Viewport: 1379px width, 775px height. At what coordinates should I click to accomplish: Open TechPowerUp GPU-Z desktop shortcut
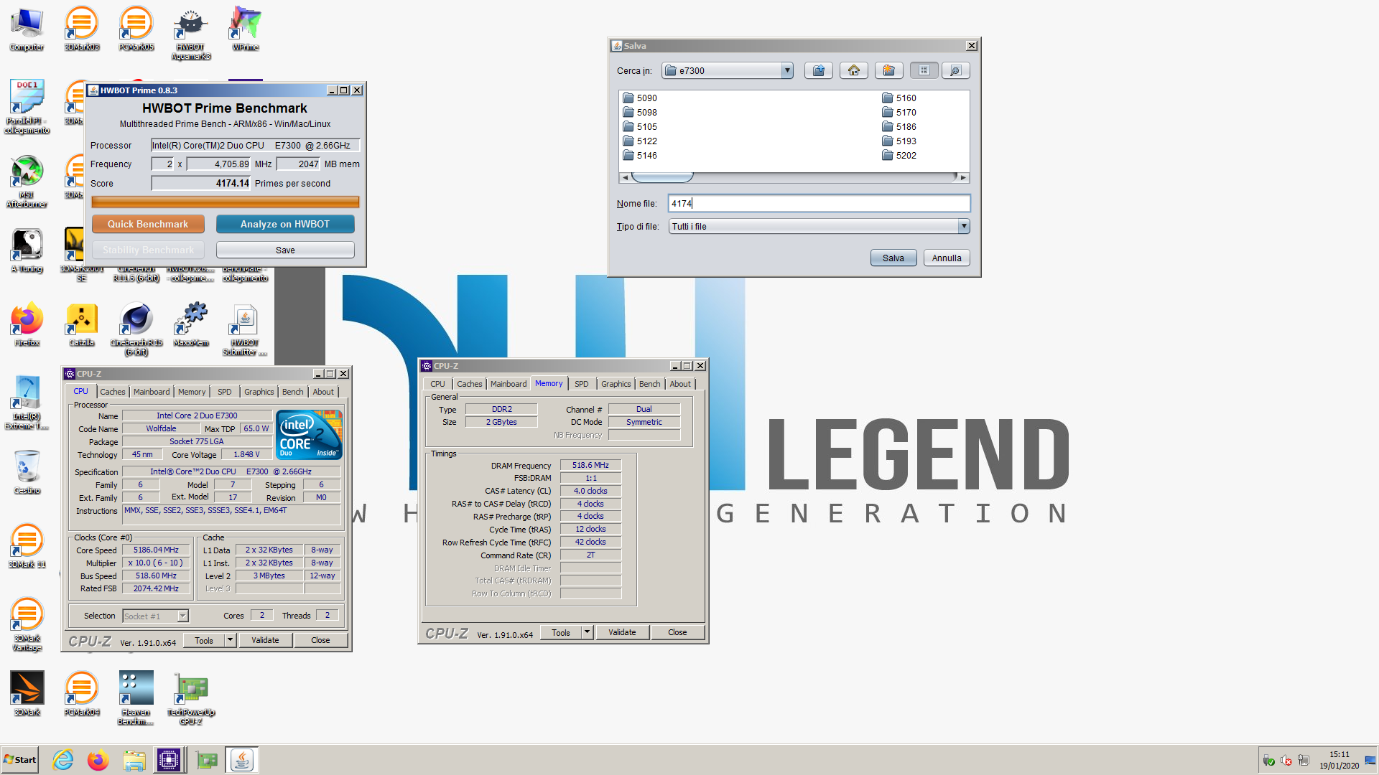tap(190, 699)
